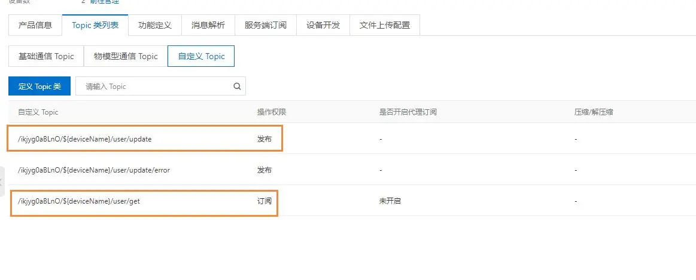Click the search magnifier icon
The height and width of the screenshot is (280, 696).
pos(238,87)
